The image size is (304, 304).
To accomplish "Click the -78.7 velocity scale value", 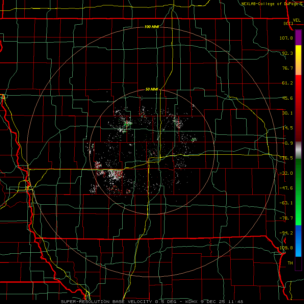I will click(x=286, y=218).
